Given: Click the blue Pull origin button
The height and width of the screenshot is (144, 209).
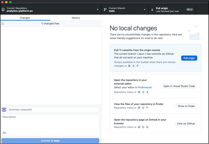Looking at the screenshot, I should [189, 58].
